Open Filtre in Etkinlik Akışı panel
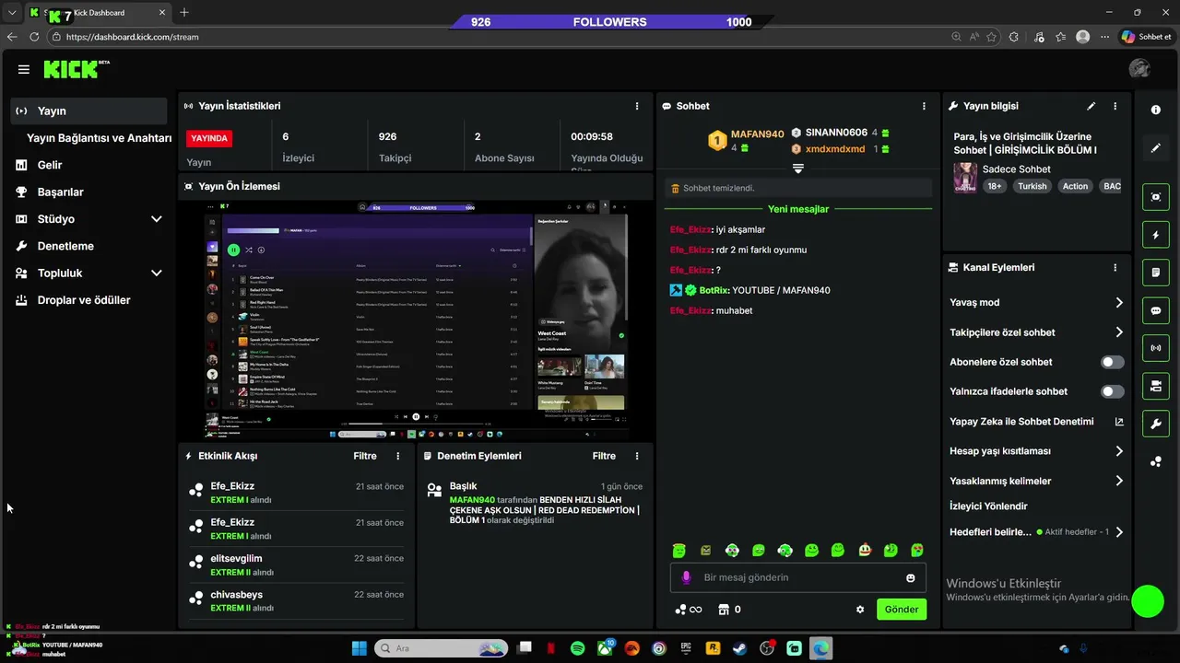Viewport: 1180px width, 663px height. [365, 456]
